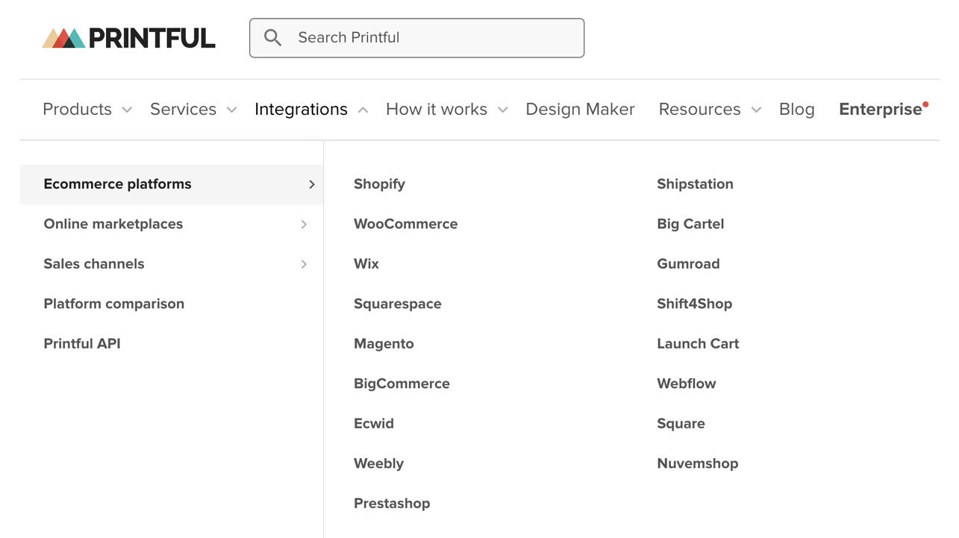The height and width of the screenshot is (538, 959).
Task: Open the Products menu
Action: coord(77,109)
